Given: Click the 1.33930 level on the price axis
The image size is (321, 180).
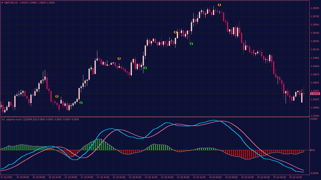Looking at the screenshot, I should tap(315, 116).
